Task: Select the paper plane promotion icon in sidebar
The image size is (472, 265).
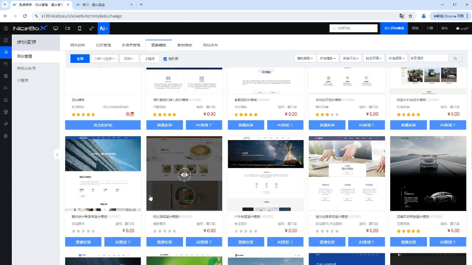Action: pyautogui.click(x=6, y=124)
